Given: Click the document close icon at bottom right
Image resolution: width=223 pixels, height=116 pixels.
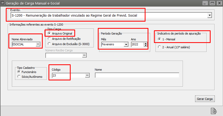Looking at the screenshot, I should pos(214,111).
